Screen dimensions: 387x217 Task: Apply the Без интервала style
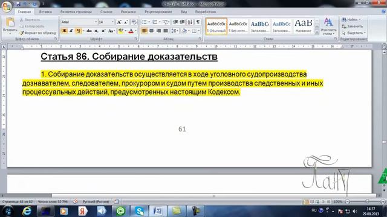click(x=238, y=27)
